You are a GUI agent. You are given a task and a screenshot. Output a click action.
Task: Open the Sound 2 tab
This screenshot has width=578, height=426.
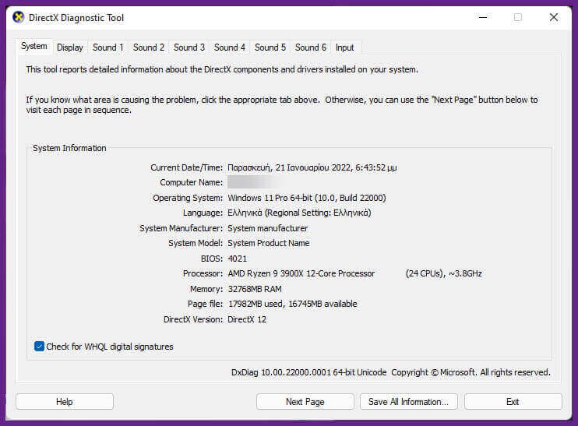click(149, 48)
